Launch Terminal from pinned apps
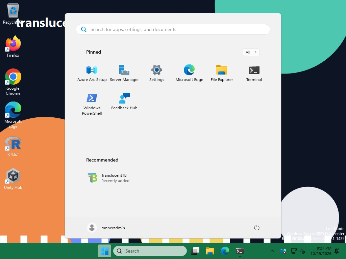Viewport: 346px width, 259px height. [x=254, y=73]
